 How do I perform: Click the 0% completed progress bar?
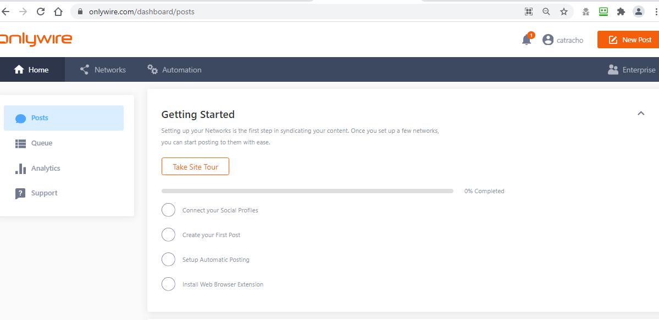point(307,191)
